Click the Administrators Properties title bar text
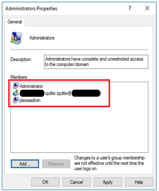 [x=31, y=8]
